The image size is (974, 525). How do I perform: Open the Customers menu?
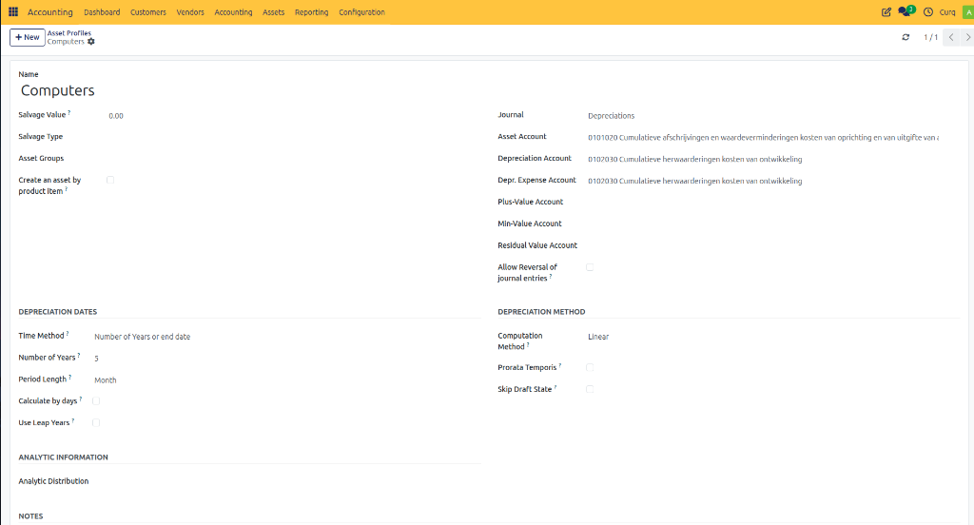pos(148,11)
